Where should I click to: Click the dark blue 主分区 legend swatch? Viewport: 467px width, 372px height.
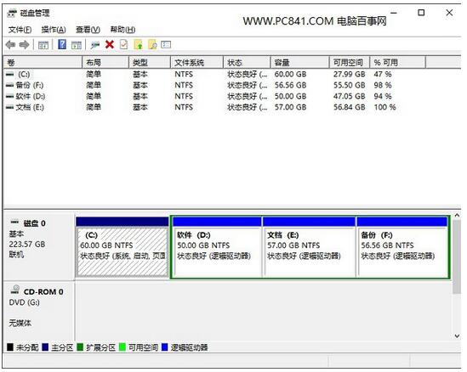[45, 347]
